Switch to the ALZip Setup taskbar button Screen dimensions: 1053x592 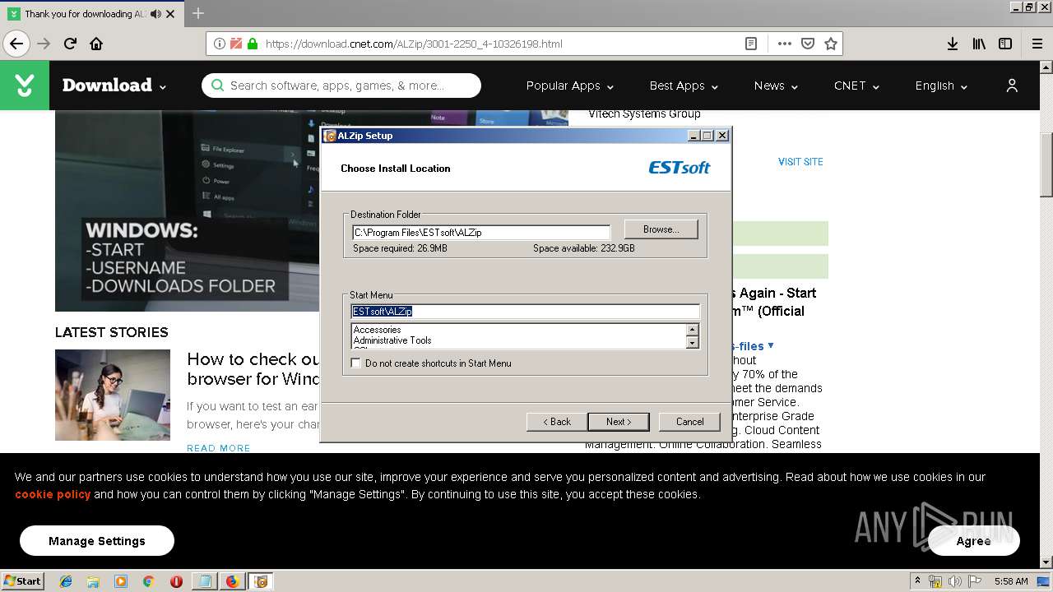click(261, 581)
